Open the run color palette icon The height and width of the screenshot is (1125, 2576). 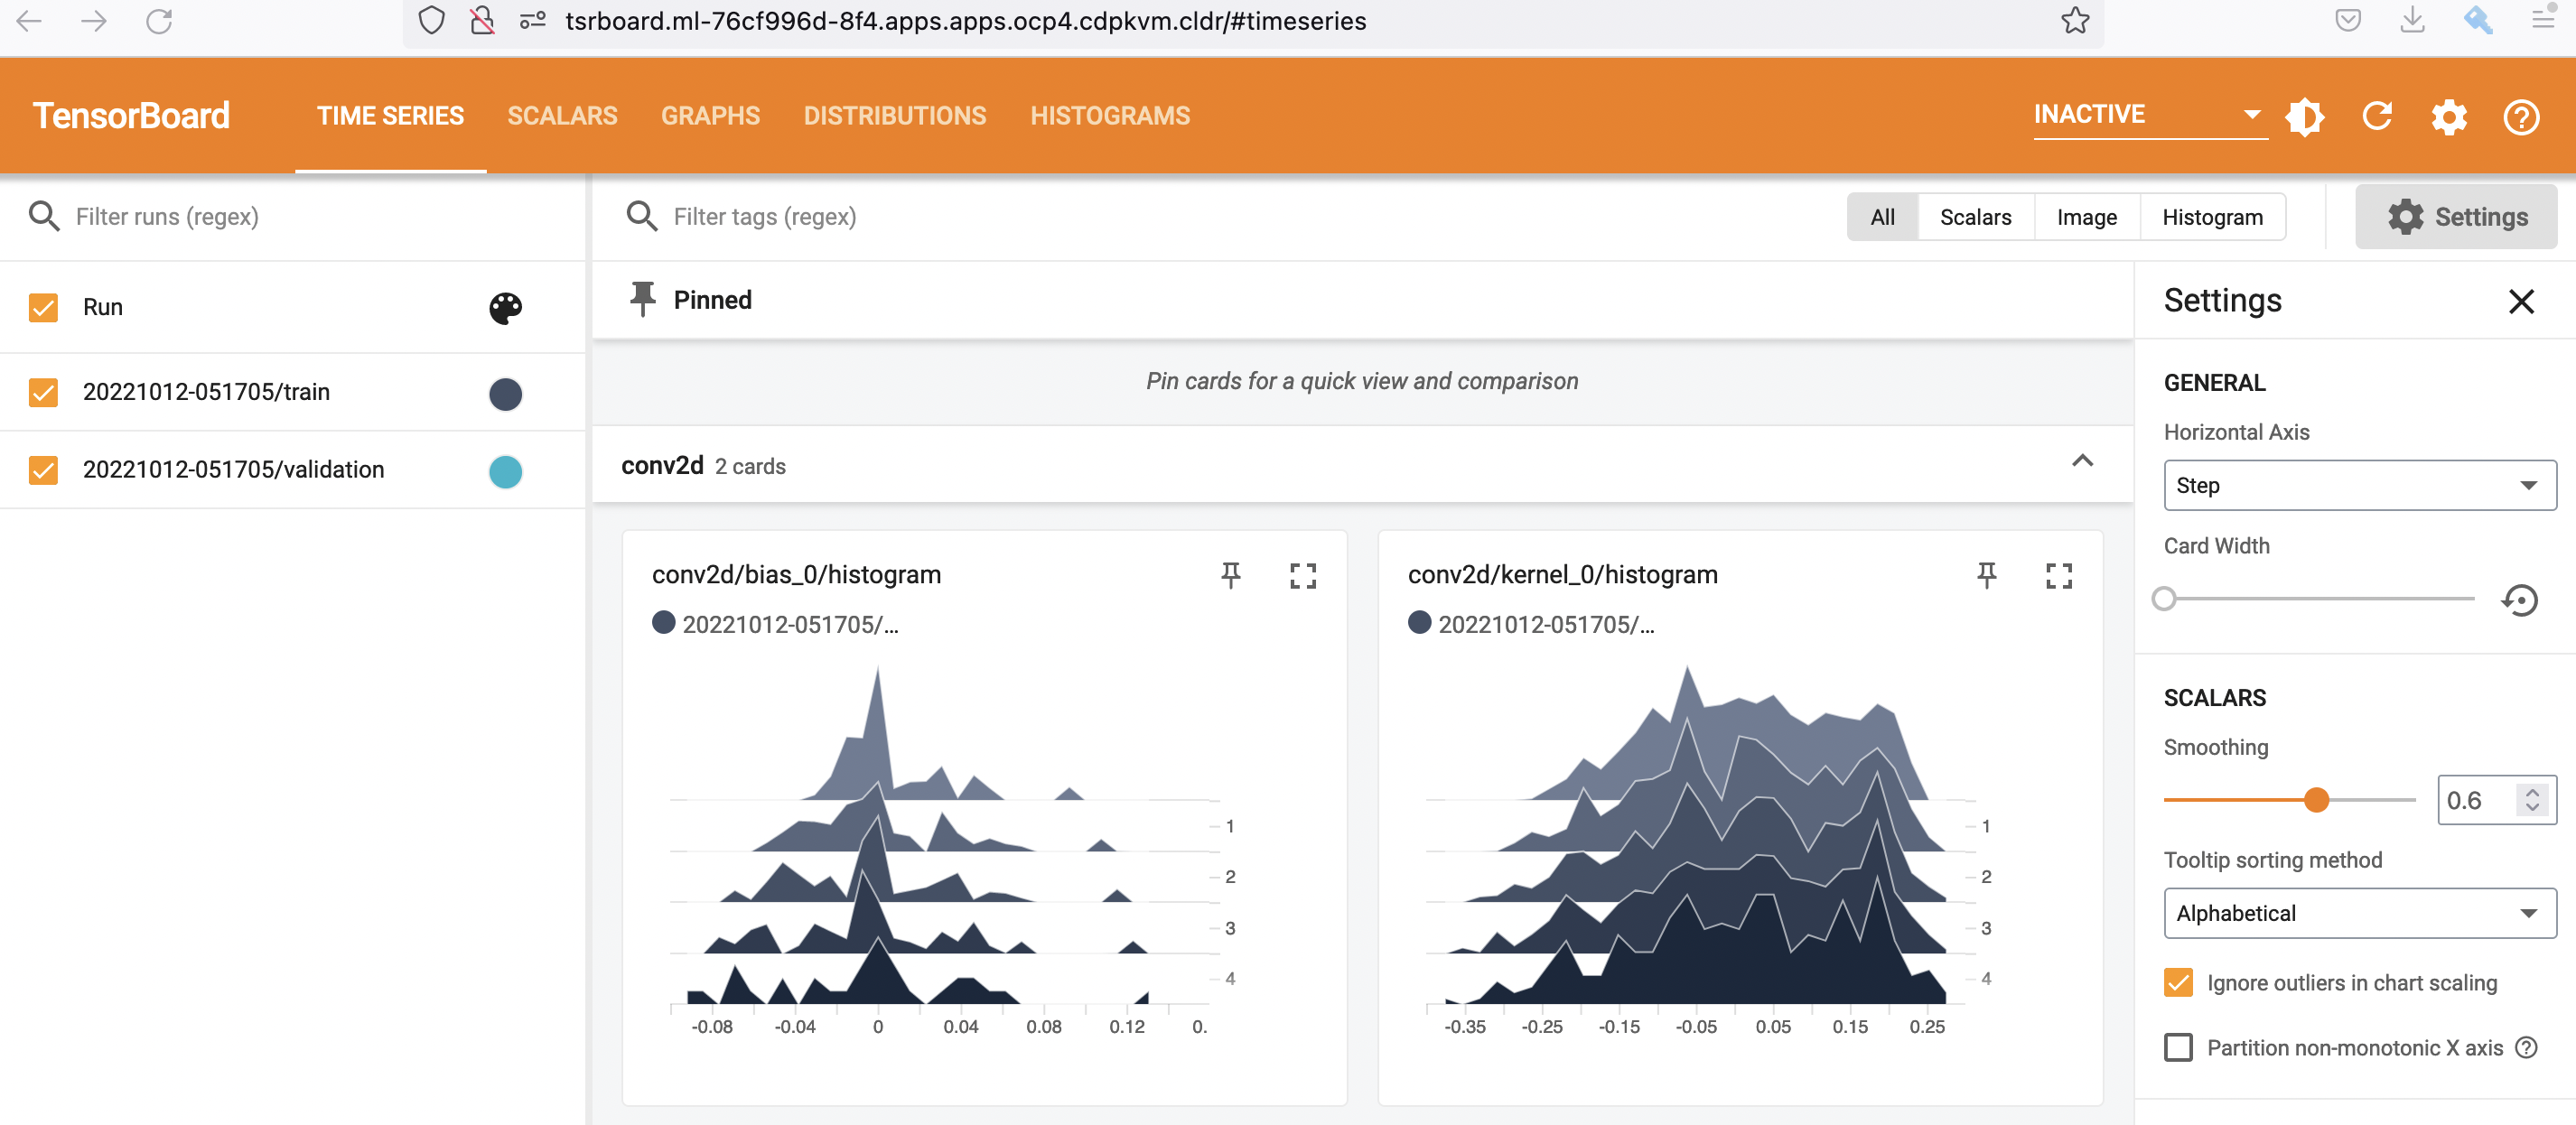coord(505,307)
